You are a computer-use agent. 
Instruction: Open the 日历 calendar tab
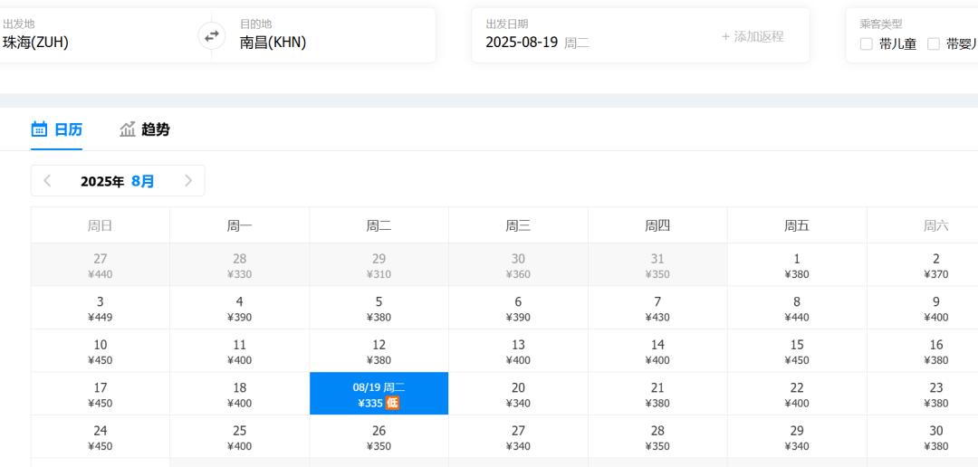[57, 129]
